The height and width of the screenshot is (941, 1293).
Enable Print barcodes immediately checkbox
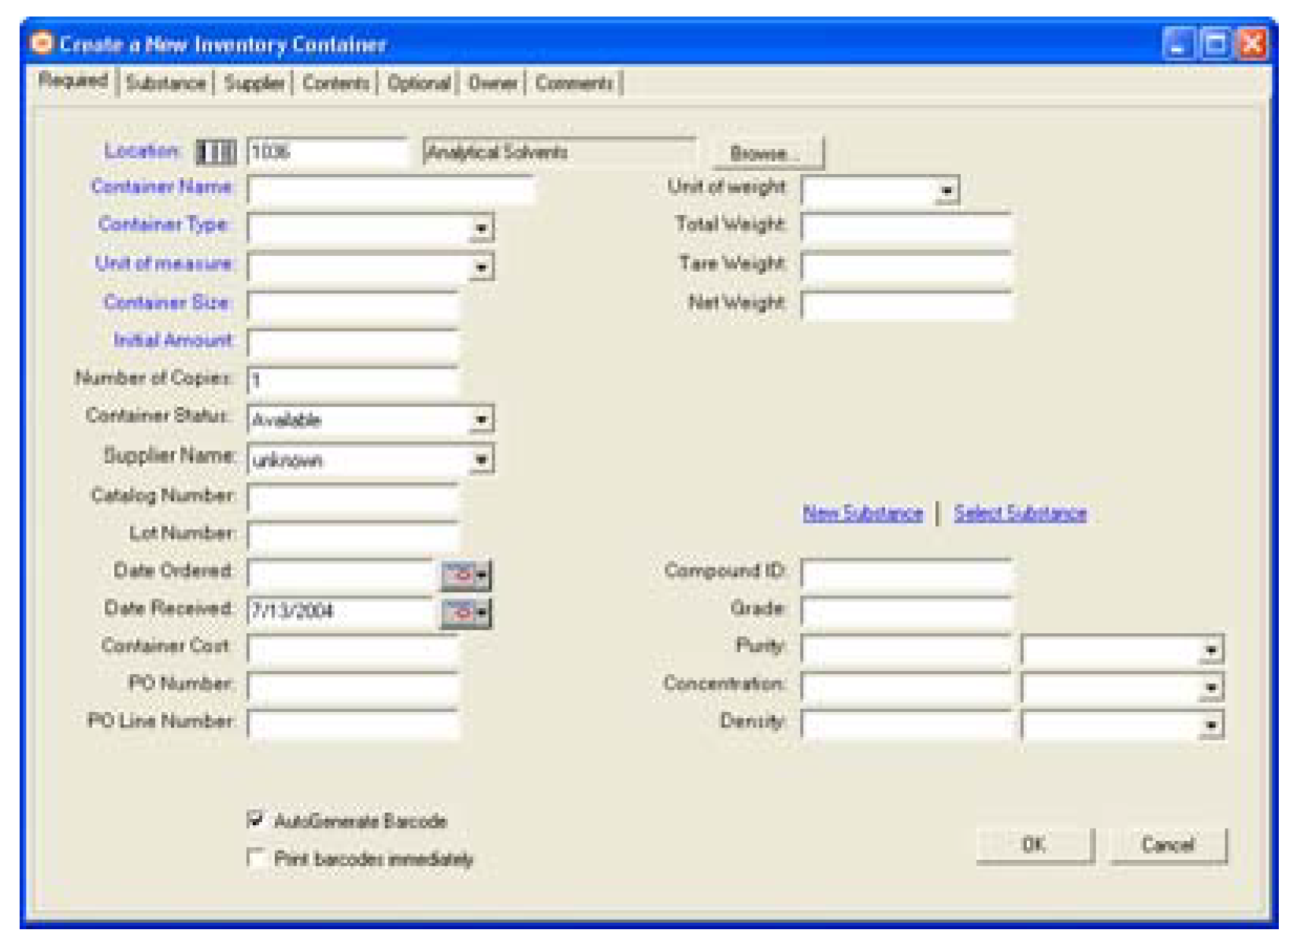(255, 858)
